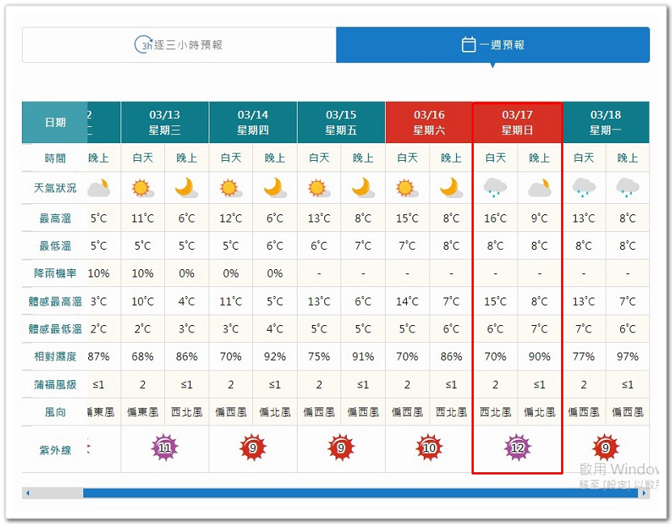
Task: Click the 4°C apparent low for 03/14 night
Action: tap(275, 329)
